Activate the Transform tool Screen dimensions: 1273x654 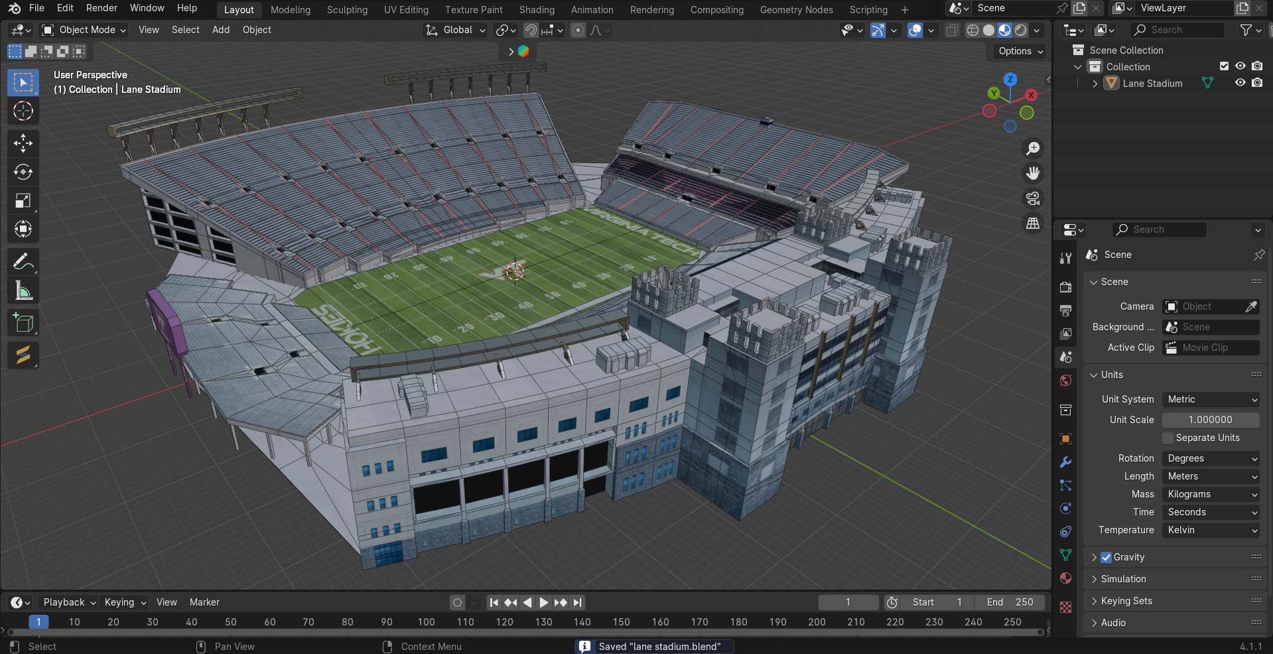point(23,229)
